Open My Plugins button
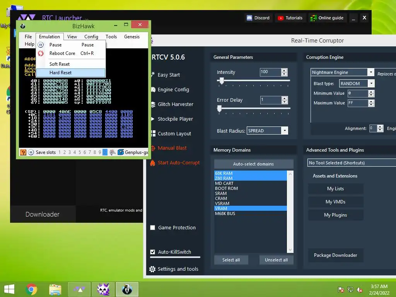The height and width of the screenshot is (297, 396). pyautogui.click(x=336, y=215)
